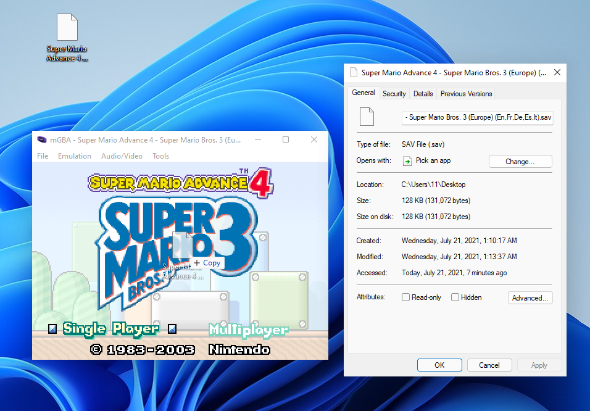Close the mGBA window
590x411 pixels.
314,139
